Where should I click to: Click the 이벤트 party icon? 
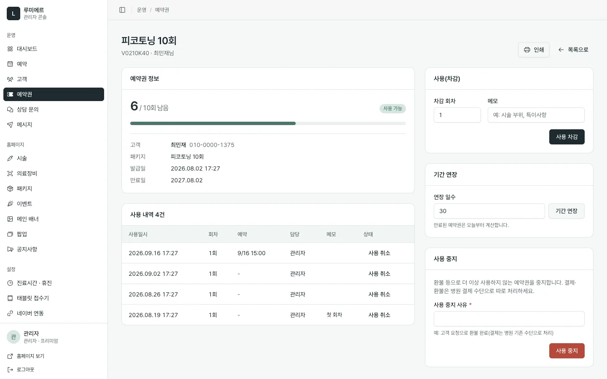pyautogui.click(x=10, y=204)
